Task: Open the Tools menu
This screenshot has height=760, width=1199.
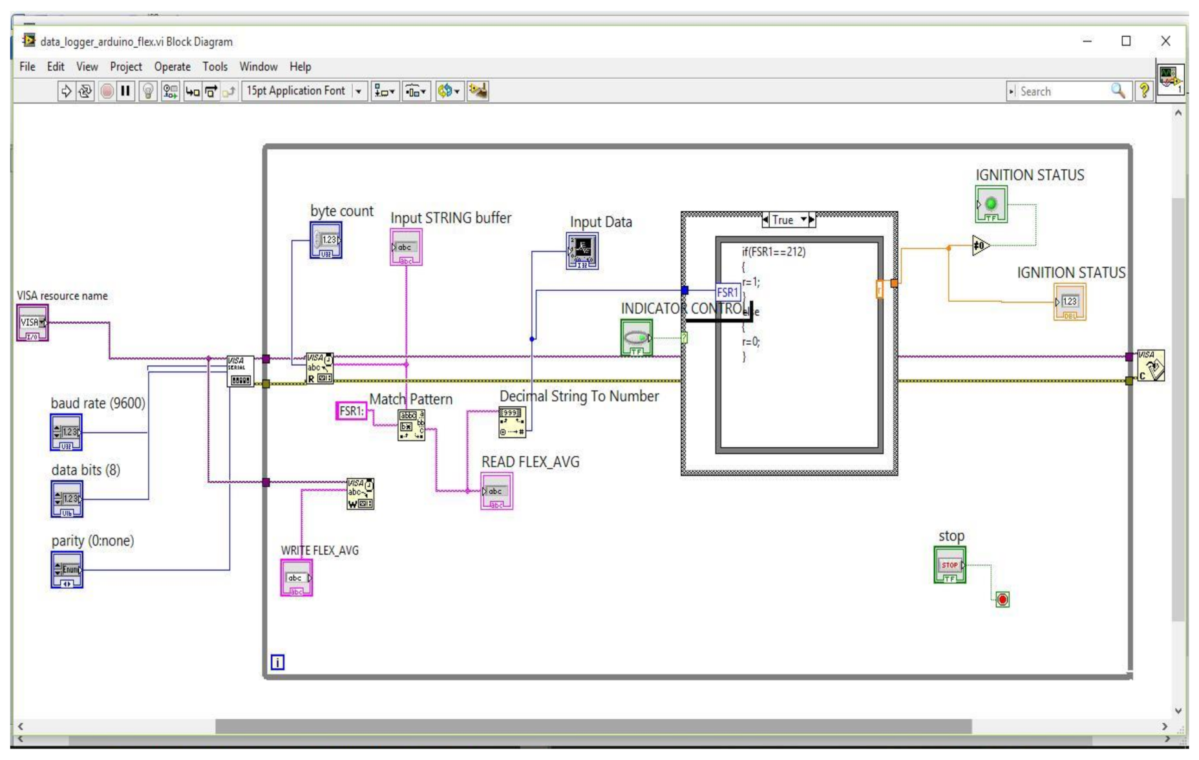Action: pos(215,67)
